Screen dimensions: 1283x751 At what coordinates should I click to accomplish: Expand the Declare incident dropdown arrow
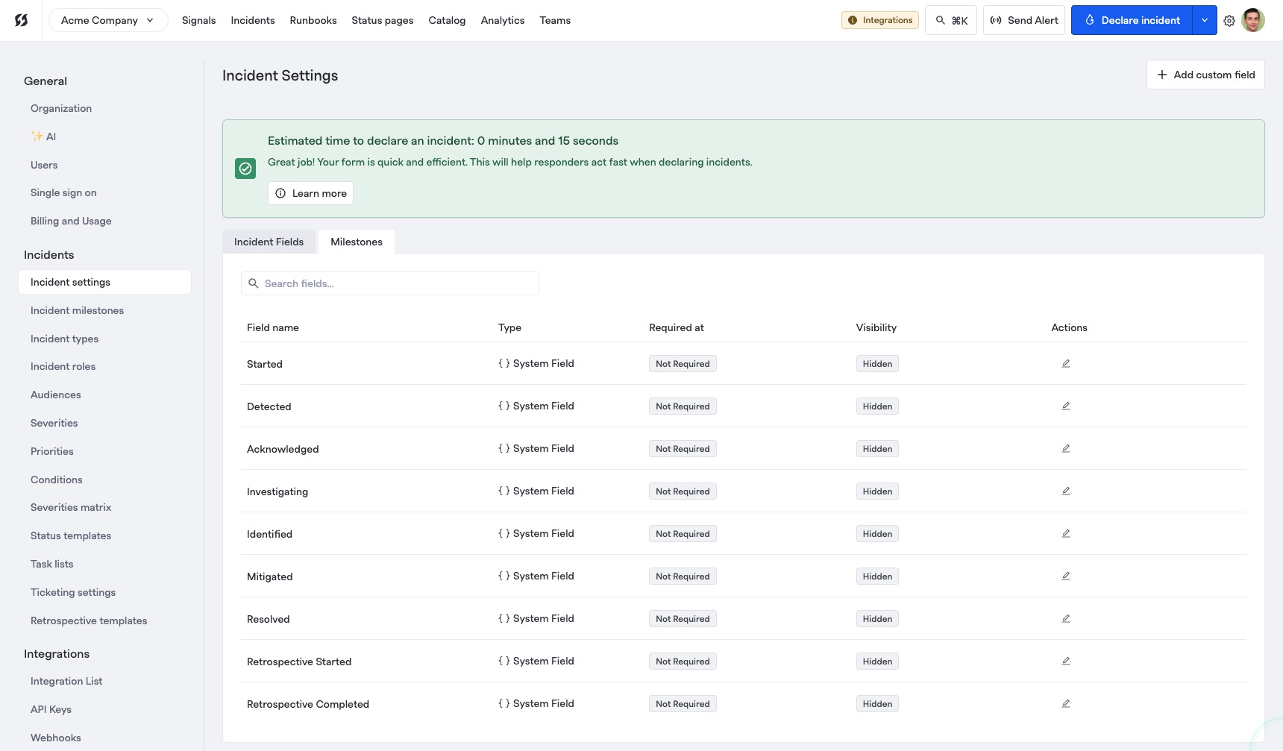(1205, 20)
